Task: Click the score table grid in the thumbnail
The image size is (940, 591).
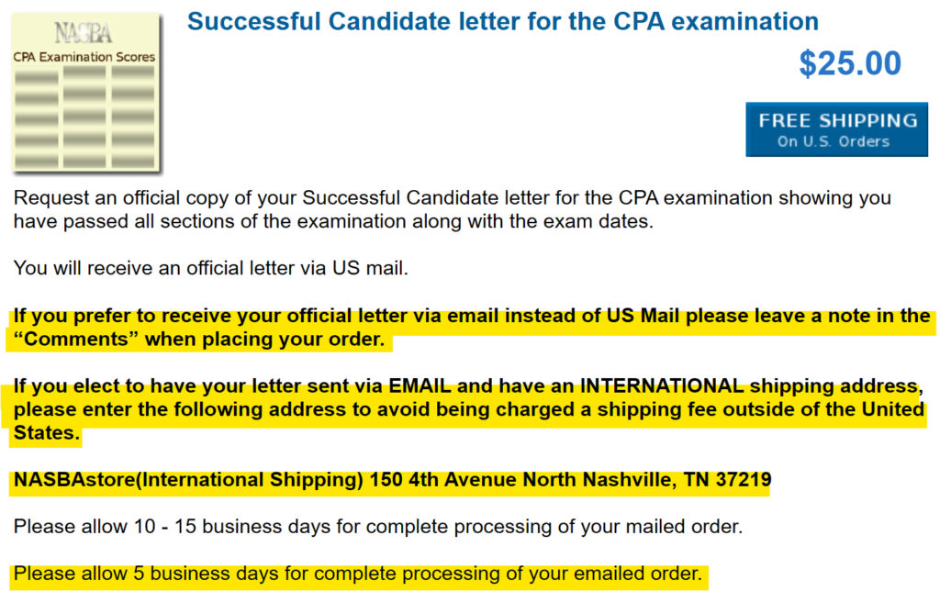Action: pos(84,115)
